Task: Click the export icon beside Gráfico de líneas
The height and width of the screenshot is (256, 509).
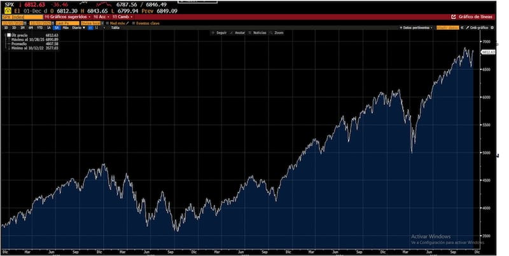Action: (453, 17)
